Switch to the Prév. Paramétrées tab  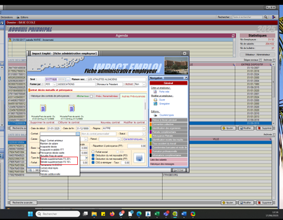[x=107, y=96]
